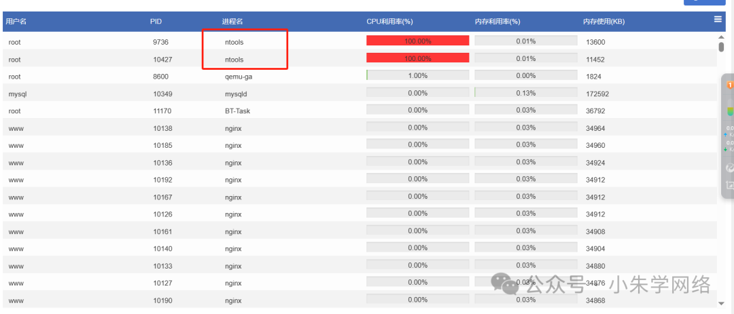The width and height of the screenshot is (734, 314).
Task: Sort by 内存使用(KB) column header
Action: [x=604, y=22]
